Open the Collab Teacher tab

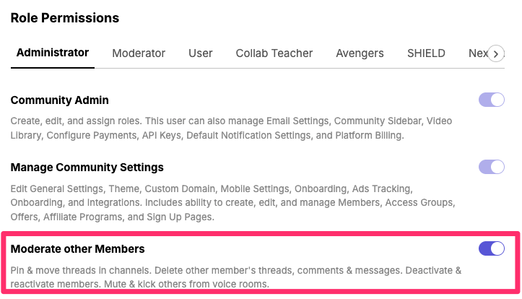pos(274,53)
